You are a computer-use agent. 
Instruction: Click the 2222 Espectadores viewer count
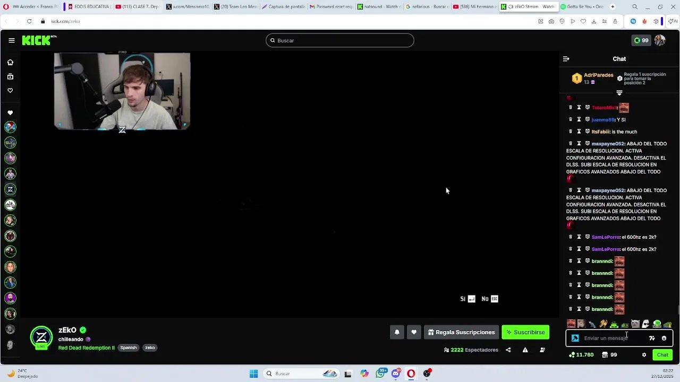[x=471, y=350]
